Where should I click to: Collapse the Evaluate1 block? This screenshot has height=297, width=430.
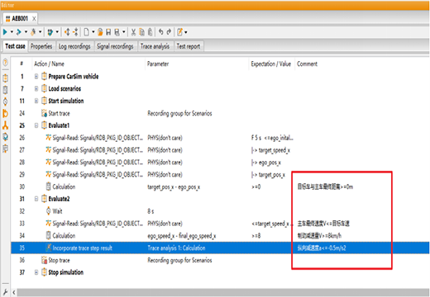36,125
